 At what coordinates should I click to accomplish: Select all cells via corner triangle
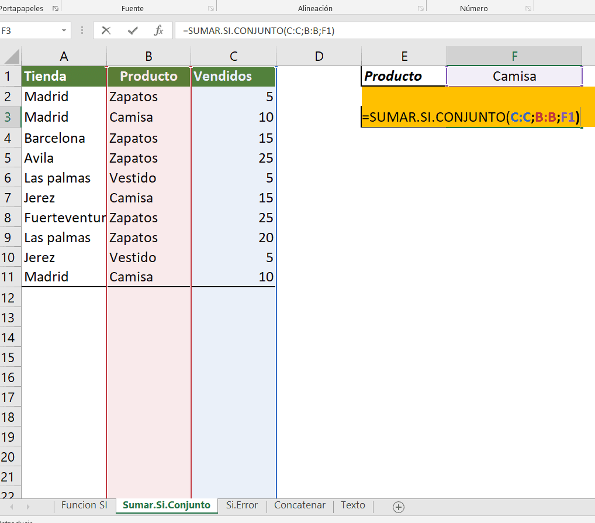[11, 56]
